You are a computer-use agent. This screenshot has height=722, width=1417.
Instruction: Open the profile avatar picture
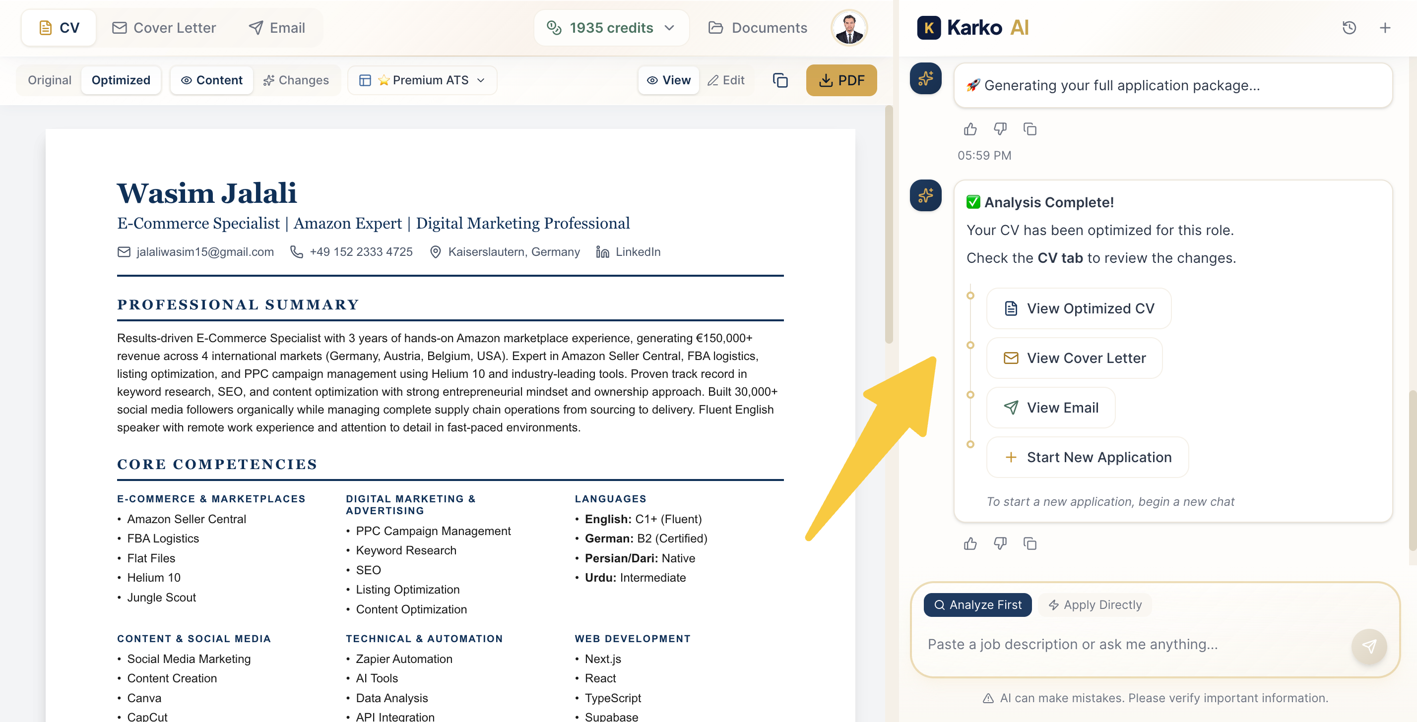pos(849,27)
